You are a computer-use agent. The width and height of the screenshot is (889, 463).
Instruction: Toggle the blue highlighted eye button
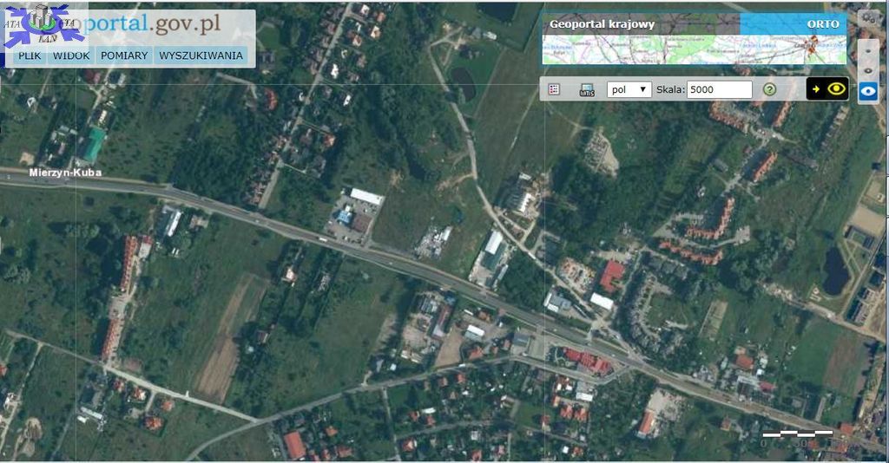[868, 91]
